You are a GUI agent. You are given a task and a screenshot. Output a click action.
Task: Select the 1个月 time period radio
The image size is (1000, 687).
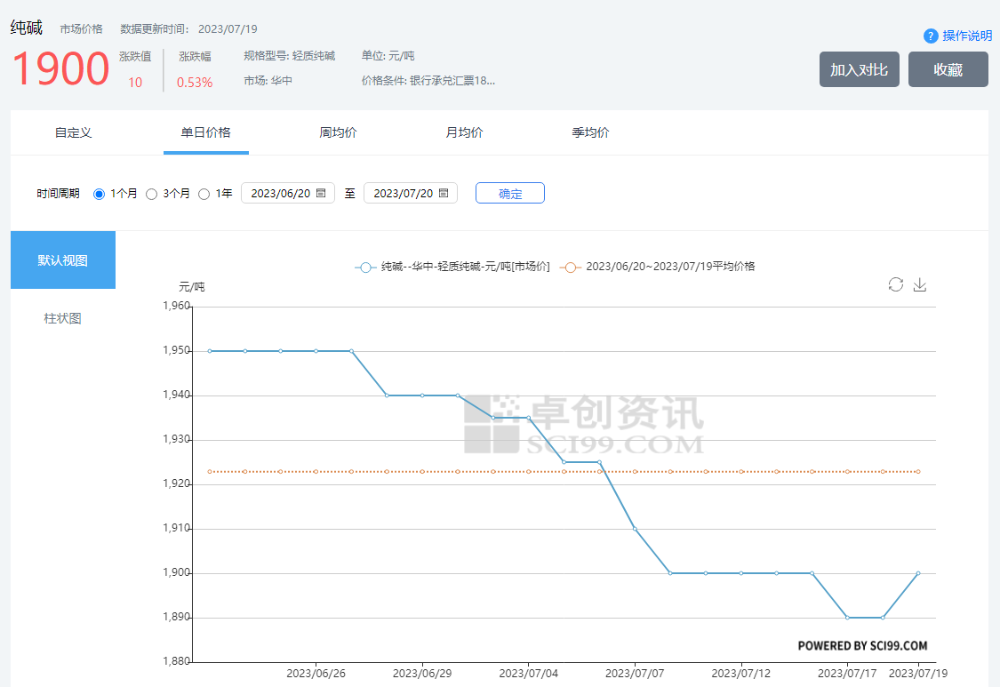[x=100, y=194]
